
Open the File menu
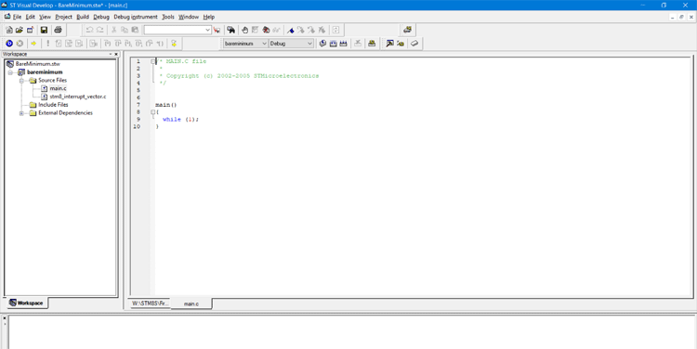pyautogui.click(x=17, y=17)
